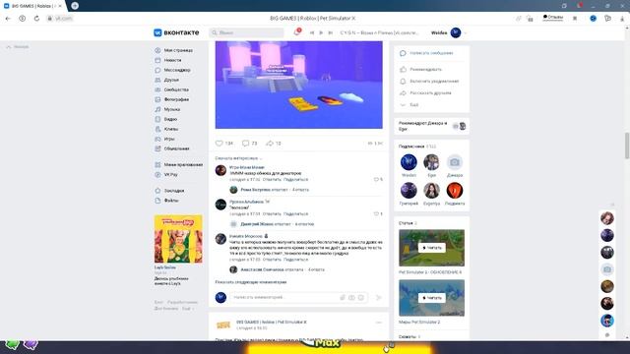The image size is (630, 354).
Task: Click the Видео icon in sidebar
Action: click(157, 119)
